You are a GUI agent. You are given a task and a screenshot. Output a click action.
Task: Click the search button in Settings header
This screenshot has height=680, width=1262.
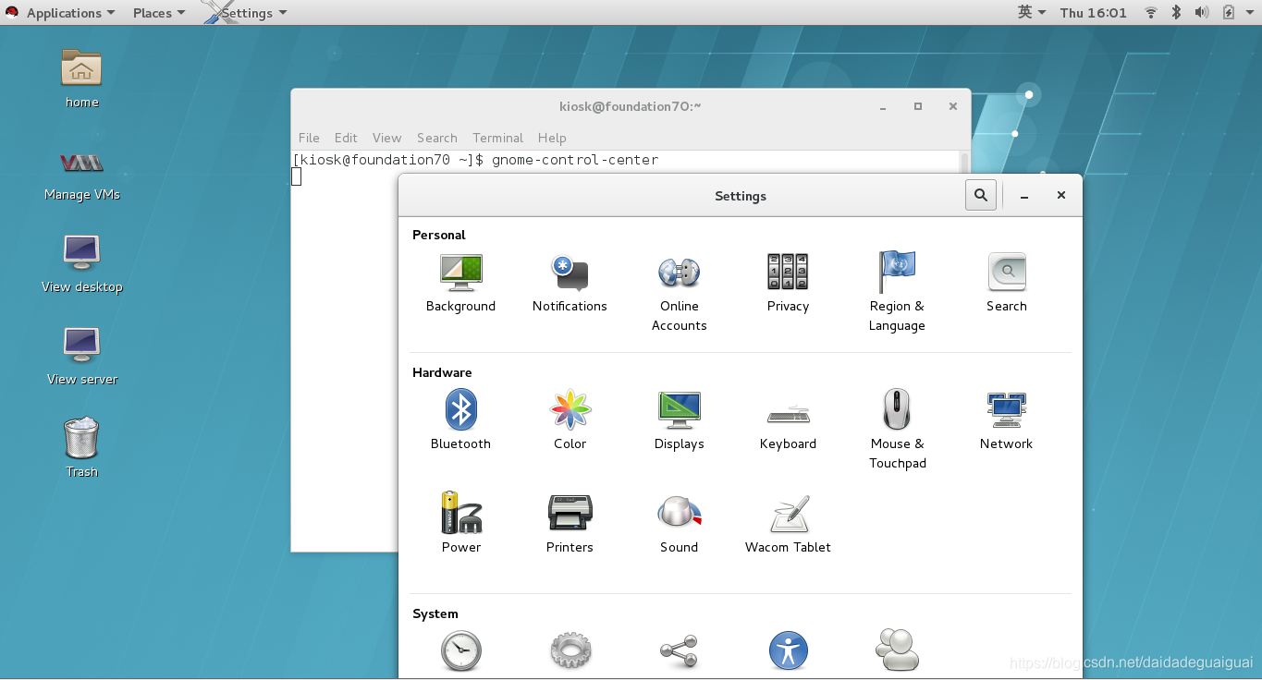[x=981, y=195]
